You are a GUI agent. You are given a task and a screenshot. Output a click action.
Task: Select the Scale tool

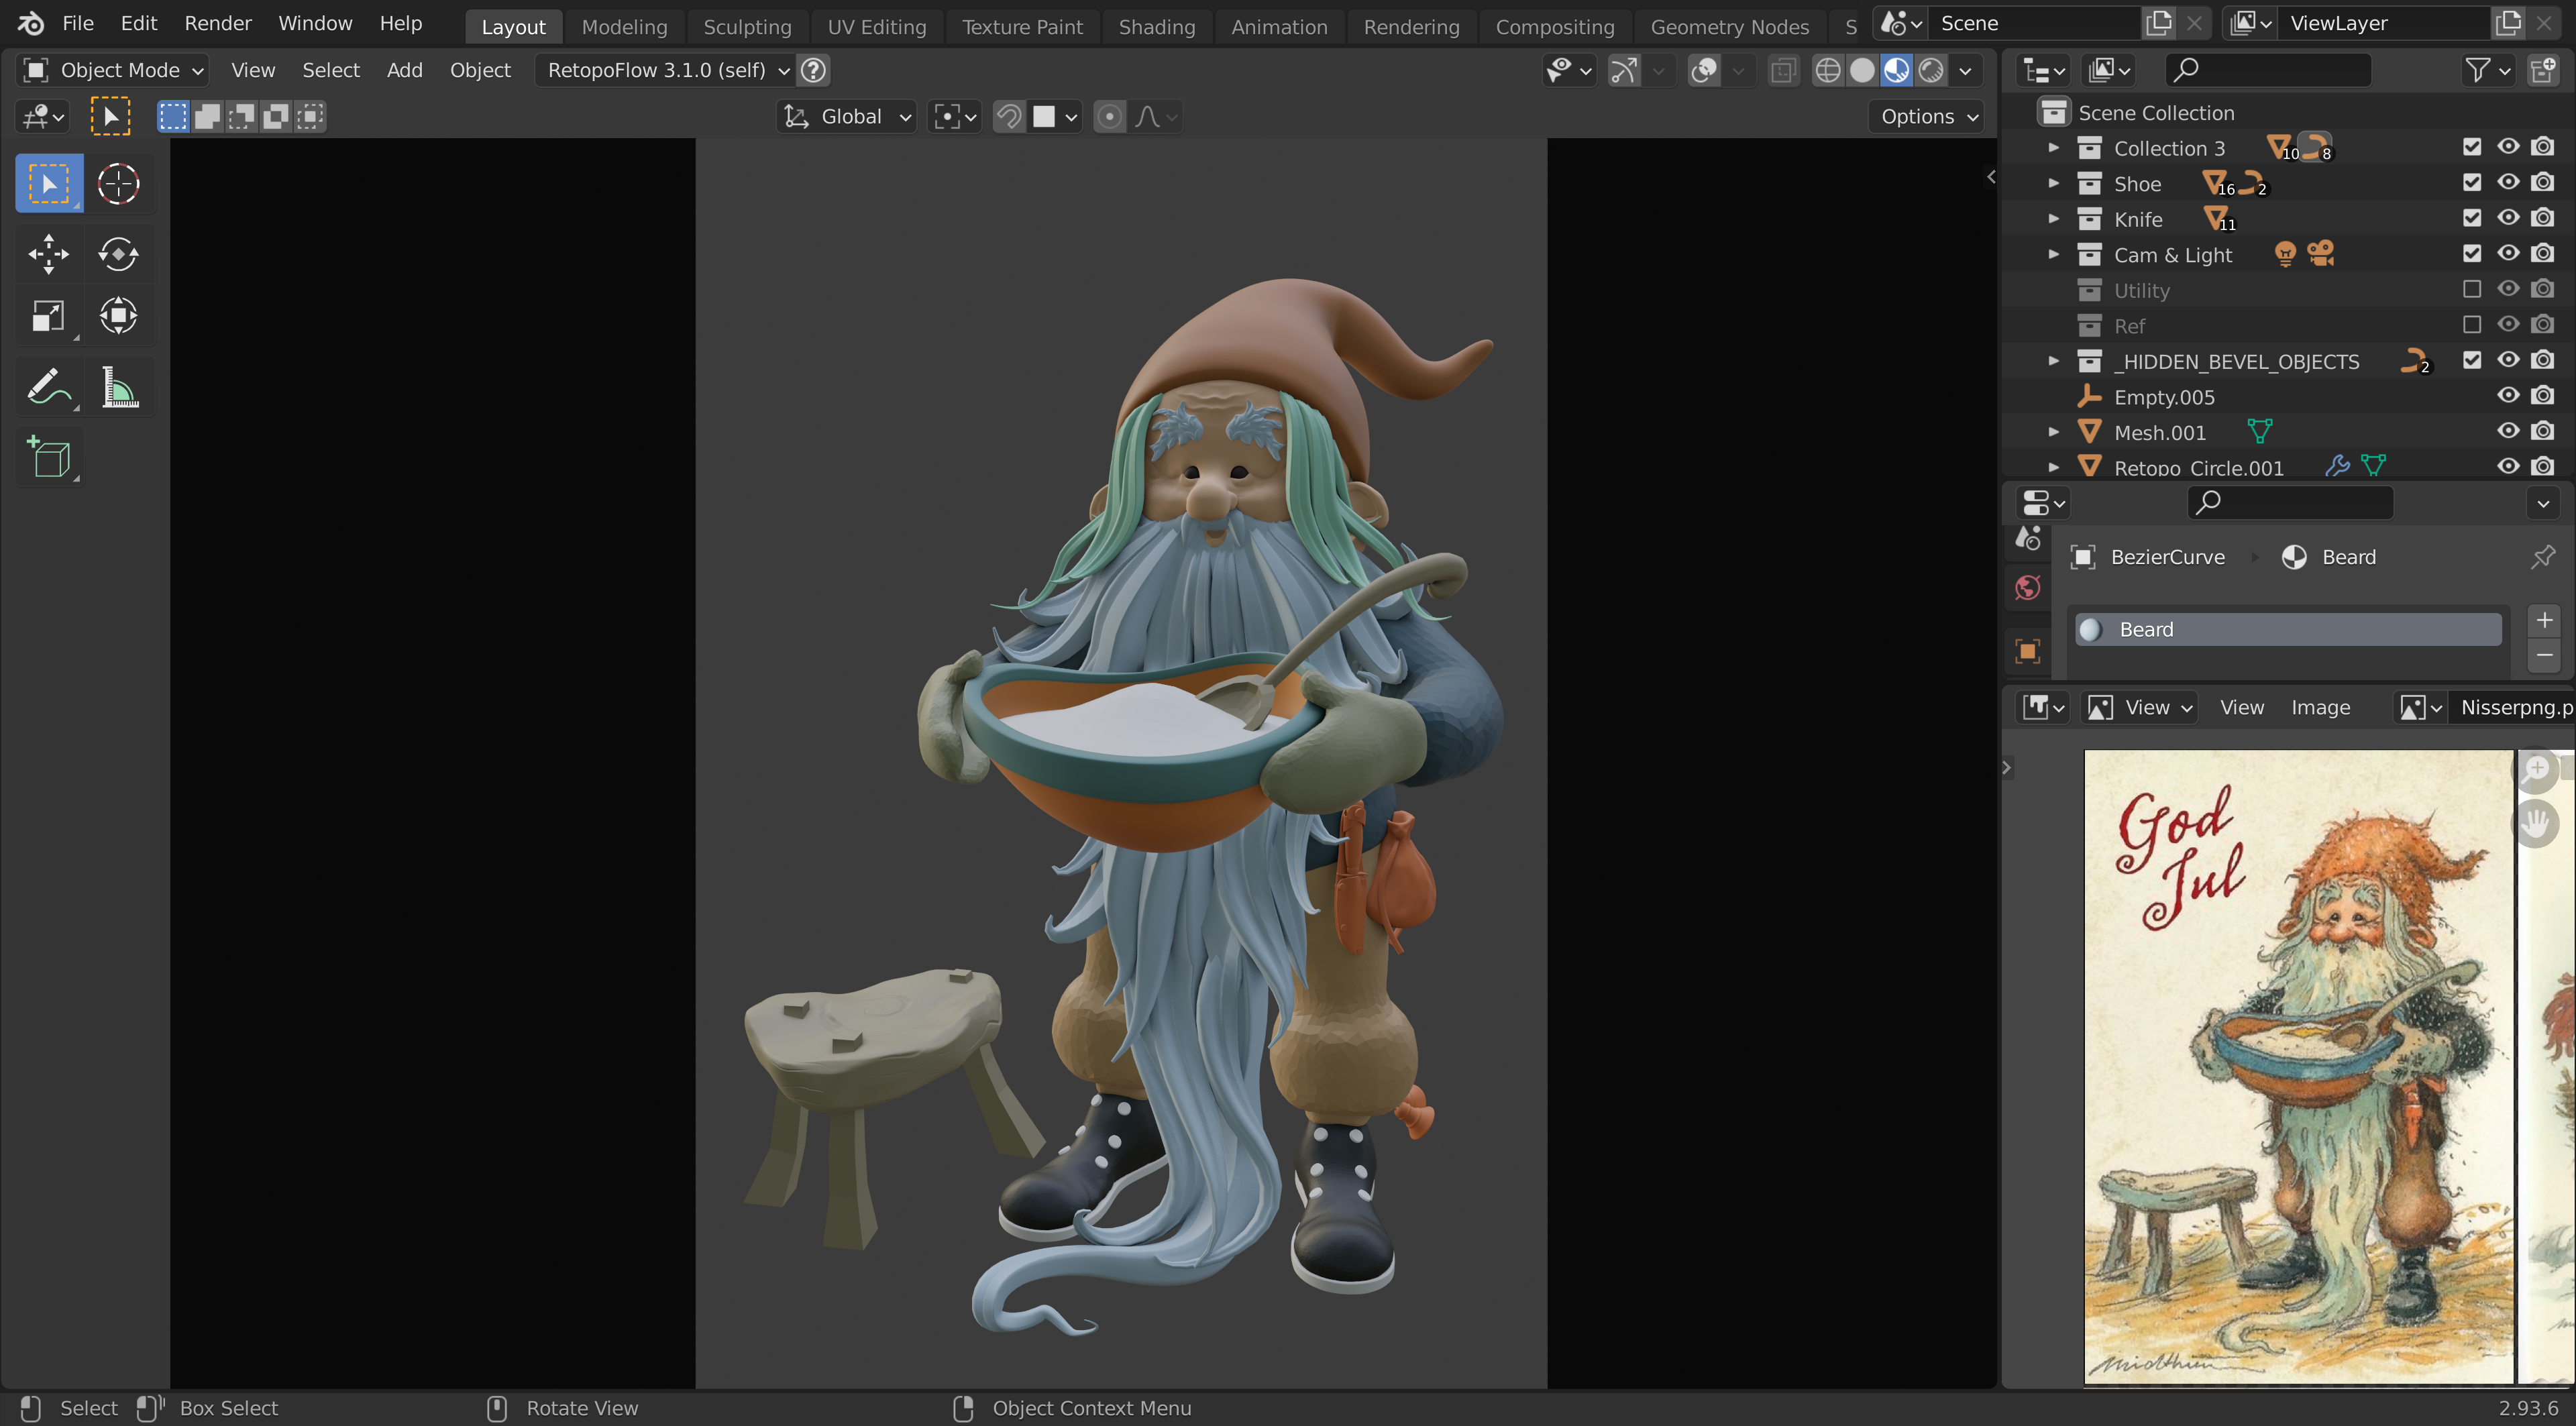pyautogui.click(x=48, y=317)
